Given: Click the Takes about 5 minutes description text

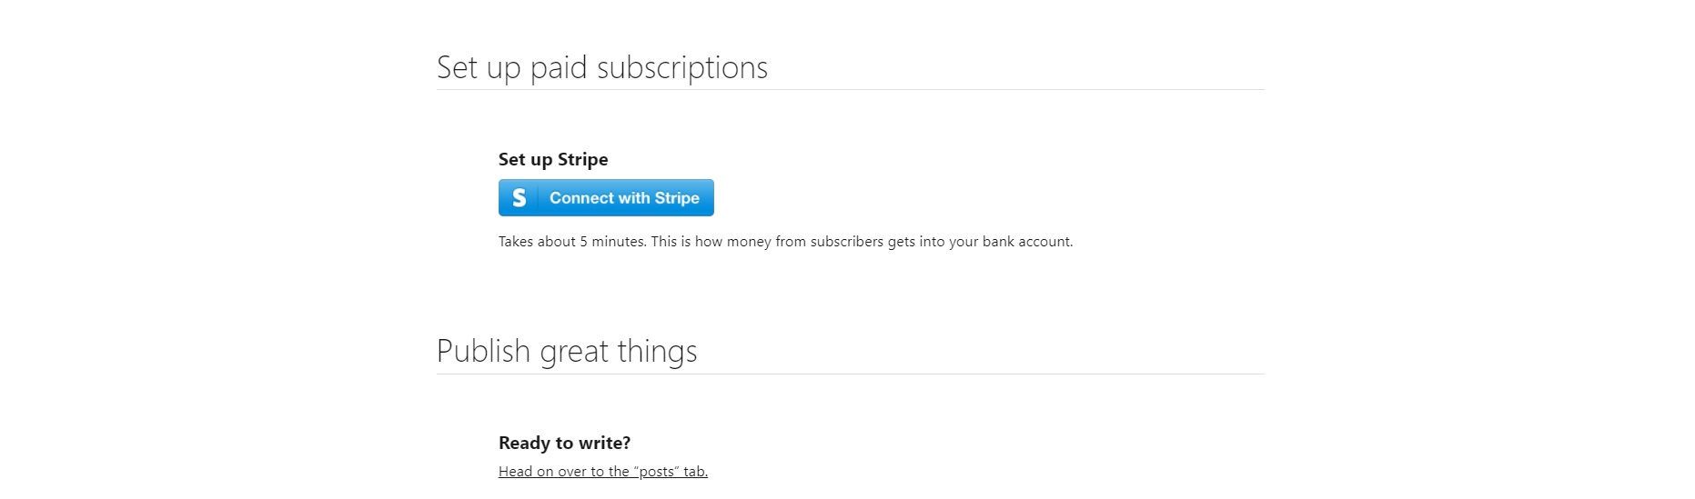Looking at the screenshot, I should point(786,241).
